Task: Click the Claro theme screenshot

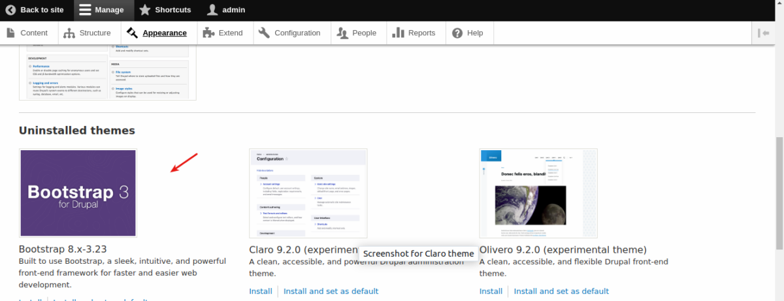Action: 308,193
